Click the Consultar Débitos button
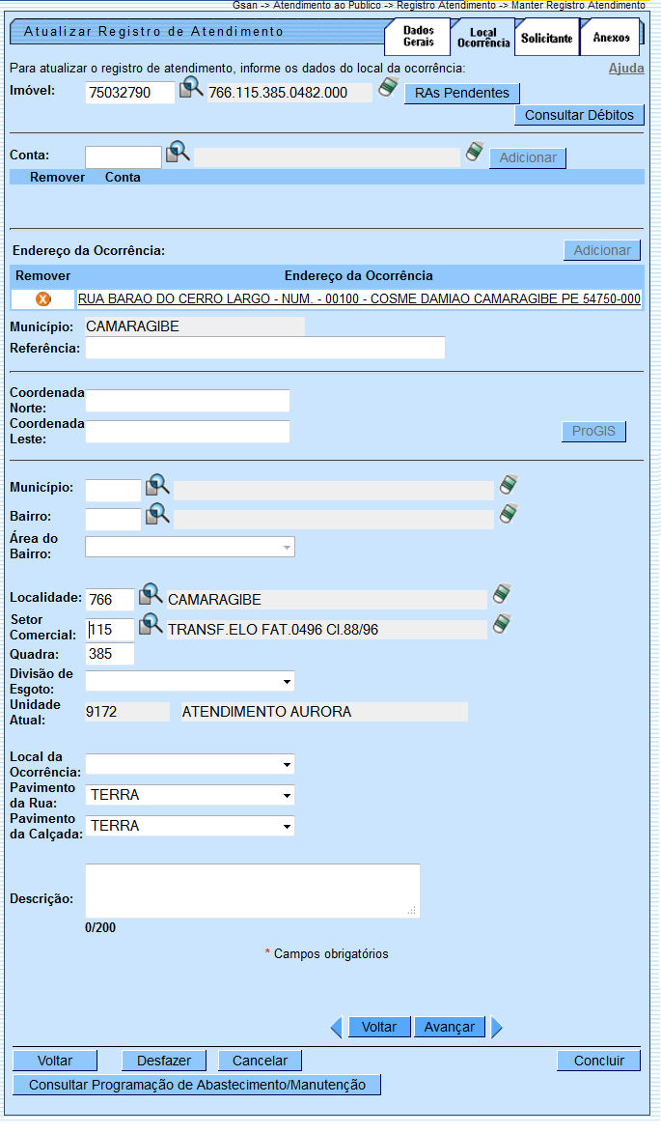 [579, 115]
